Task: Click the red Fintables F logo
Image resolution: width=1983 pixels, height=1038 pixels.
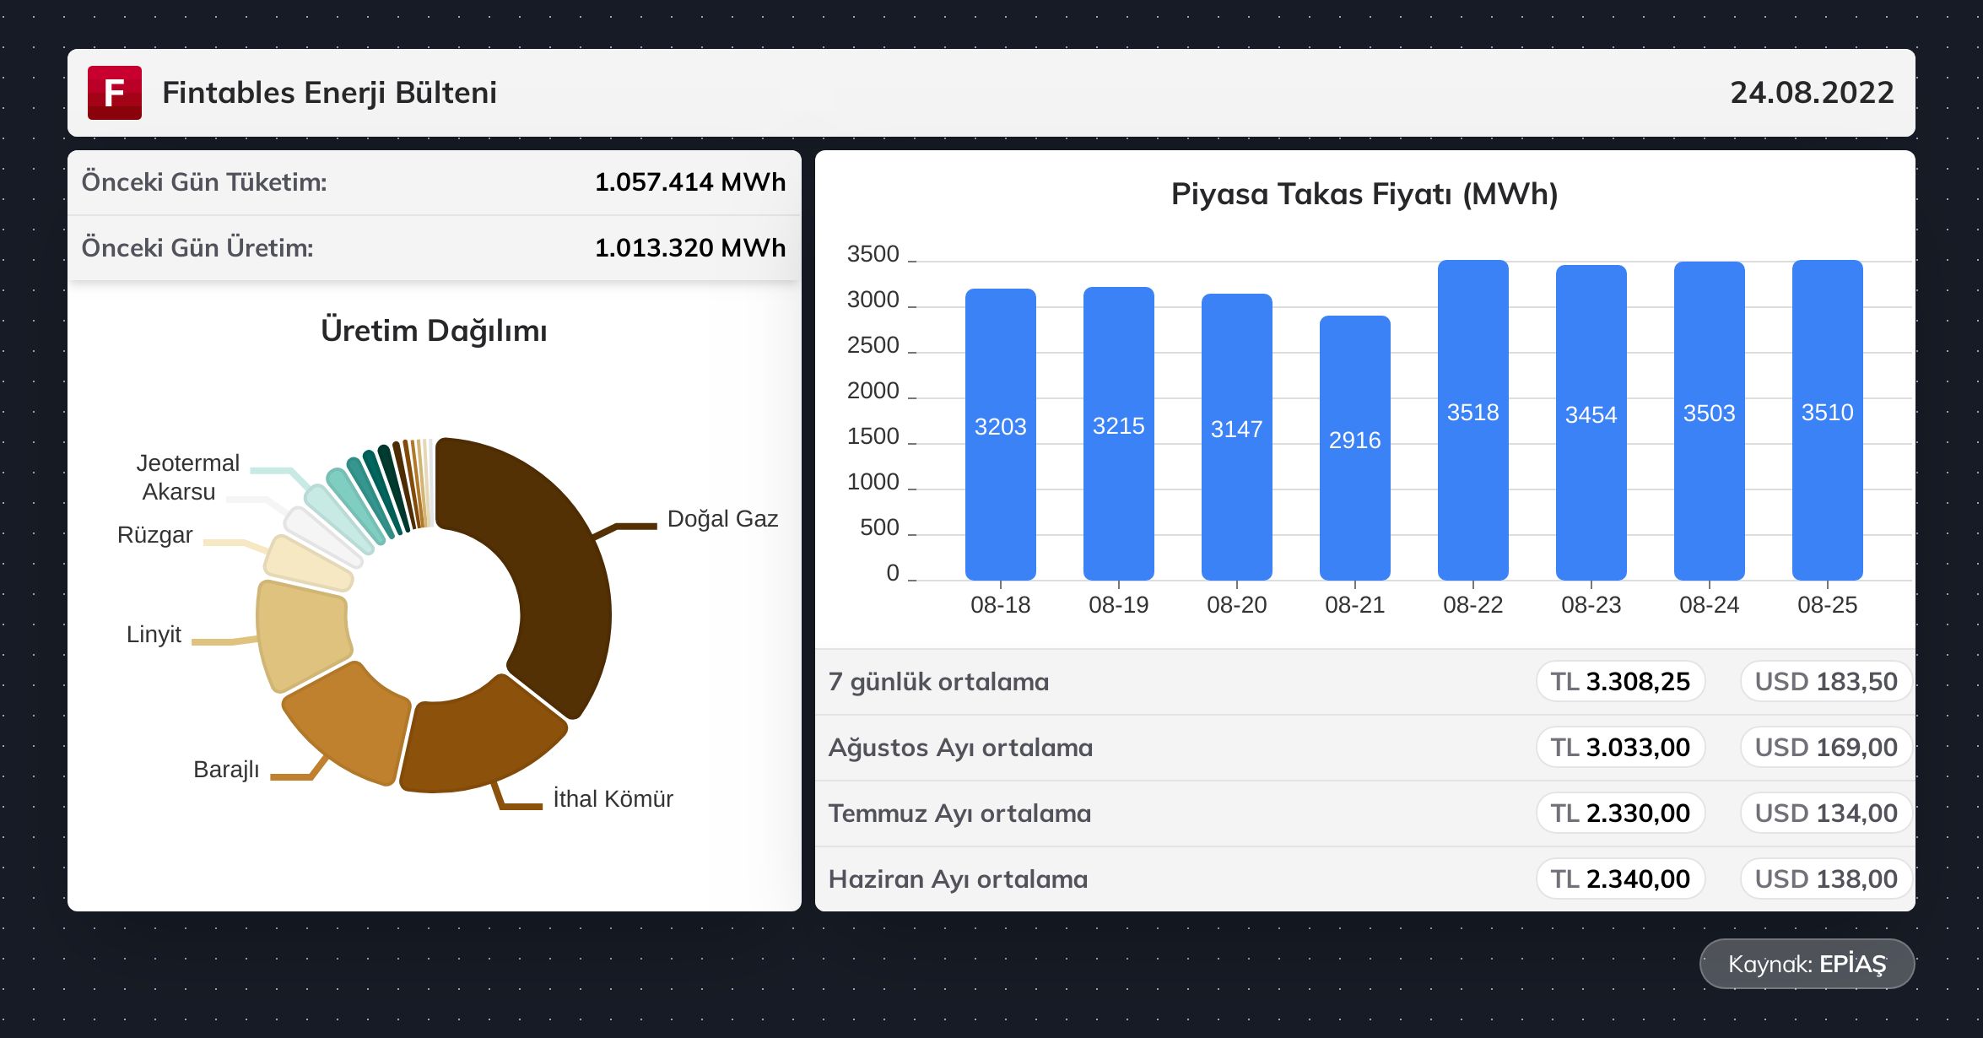Action: point(115,93)
